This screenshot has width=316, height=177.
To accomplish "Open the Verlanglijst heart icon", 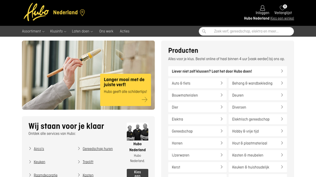I will pos(282,8).
